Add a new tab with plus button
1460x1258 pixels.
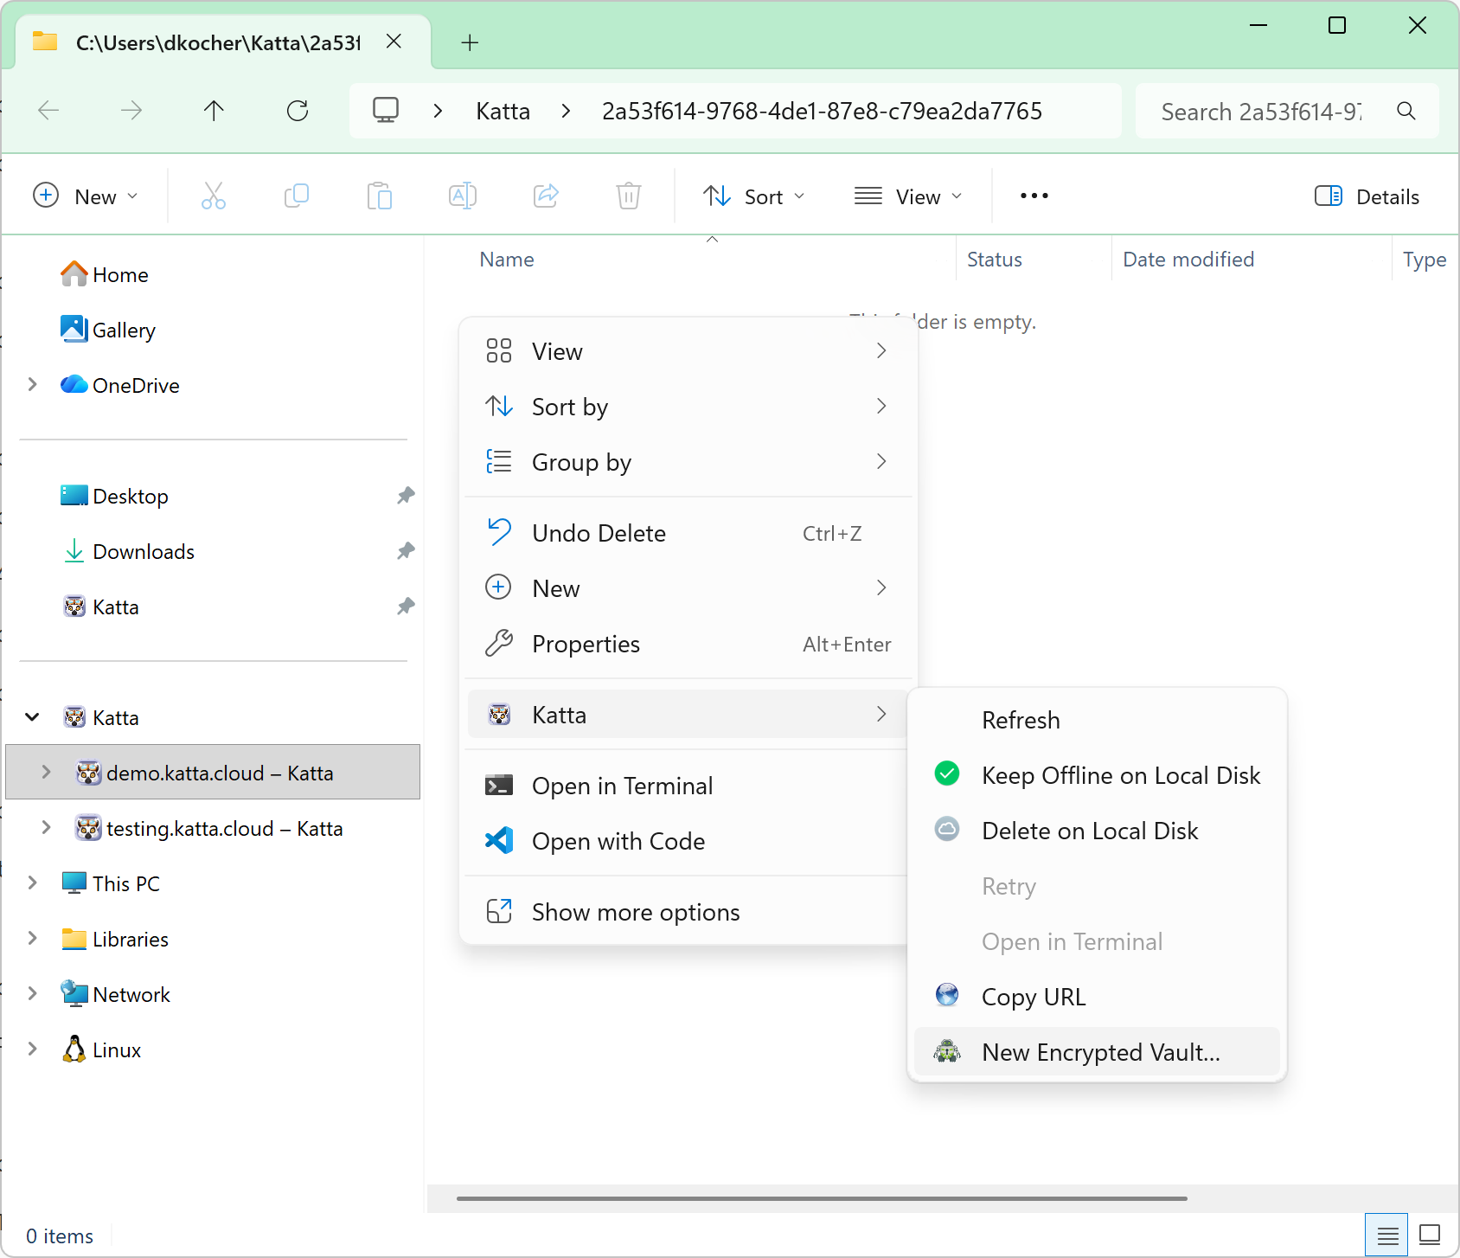click(470, 42)
